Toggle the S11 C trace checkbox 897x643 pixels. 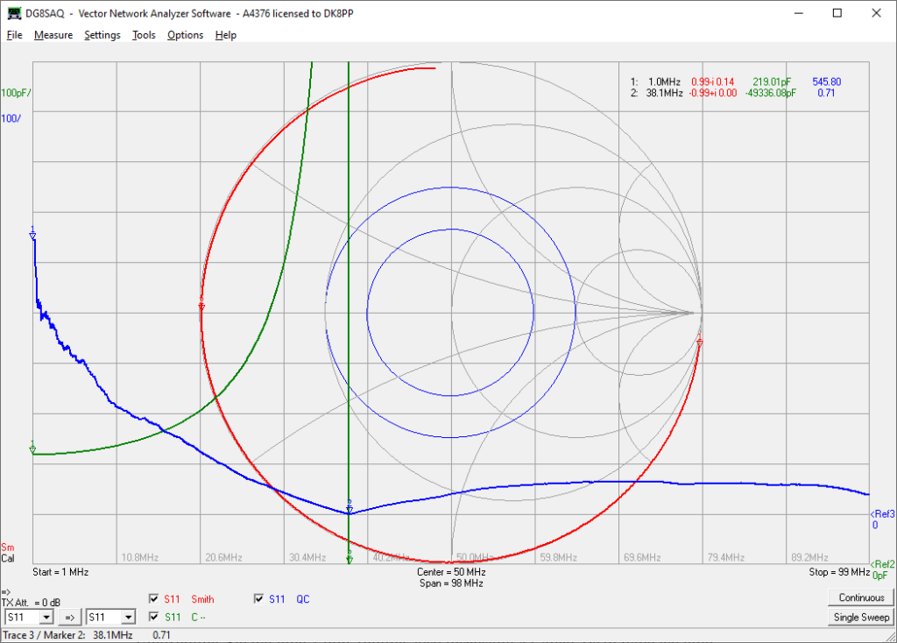[153, 617]
